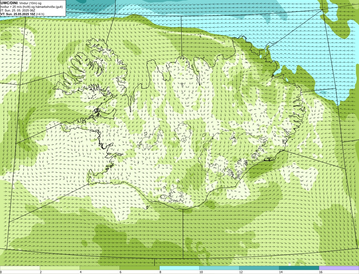Image resolution: width=359 pixels, height=274 pixels.
Task: Click the "10" tick label on the scale
Action: [x=201, y=272]
